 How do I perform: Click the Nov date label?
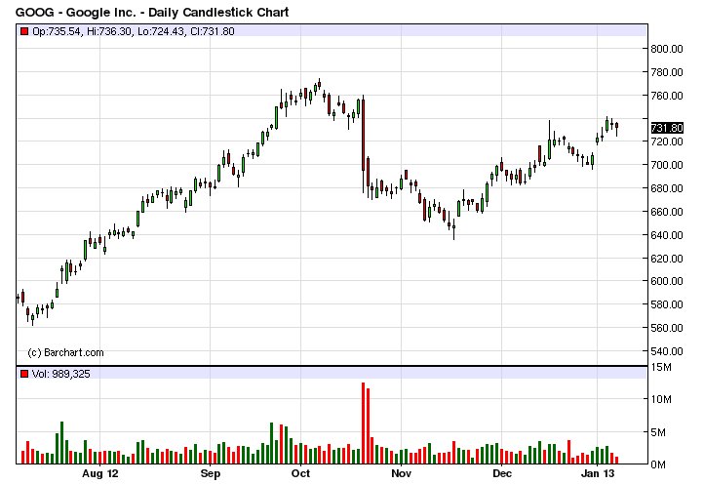(402, 473)
